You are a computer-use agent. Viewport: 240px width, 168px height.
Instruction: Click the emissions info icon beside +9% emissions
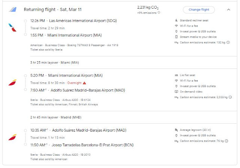tap(159, 13)
